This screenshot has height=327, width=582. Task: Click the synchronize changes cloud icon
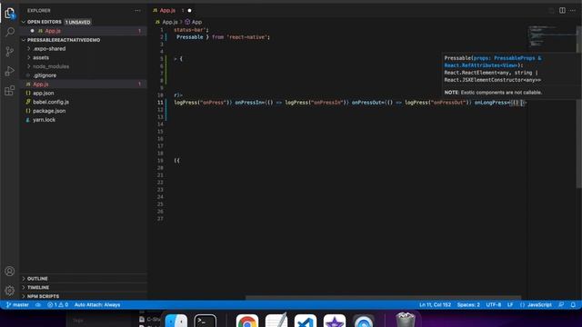click(x=38, y=305)
